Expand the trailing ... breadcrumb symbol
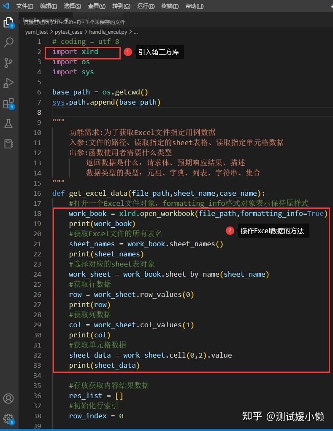Screen dimensions: 333x431 (x=136, y=32)
